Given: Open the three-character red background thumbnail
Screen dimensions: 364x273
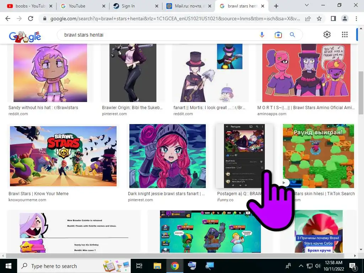Looking at the screenshot, I should pos(306,73).
